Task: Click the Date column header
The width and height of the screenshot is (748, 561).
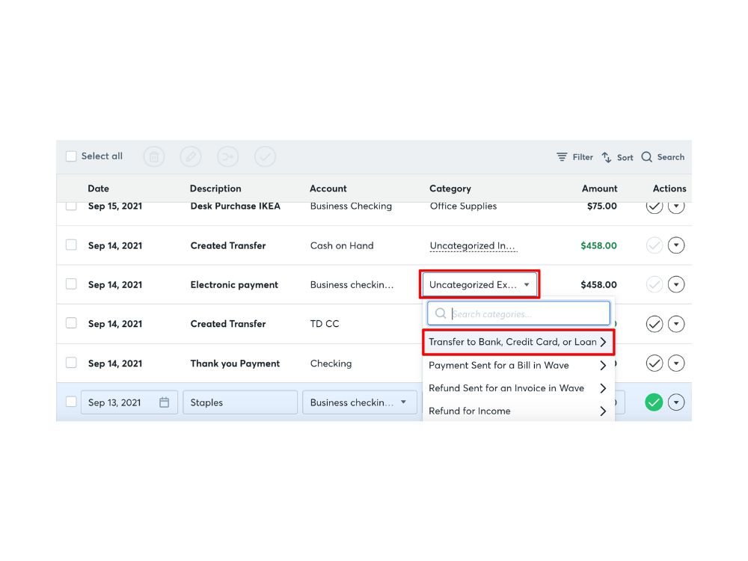Action: [x=98, y=188]
